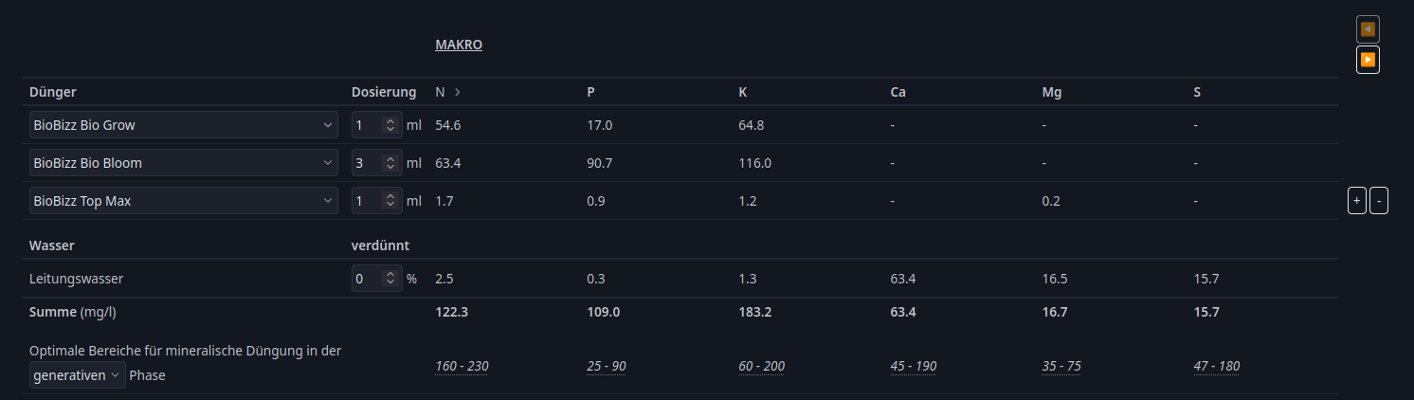Click the MAKRO heading link
Screen dimensions: 1414x400
point(459,45)
